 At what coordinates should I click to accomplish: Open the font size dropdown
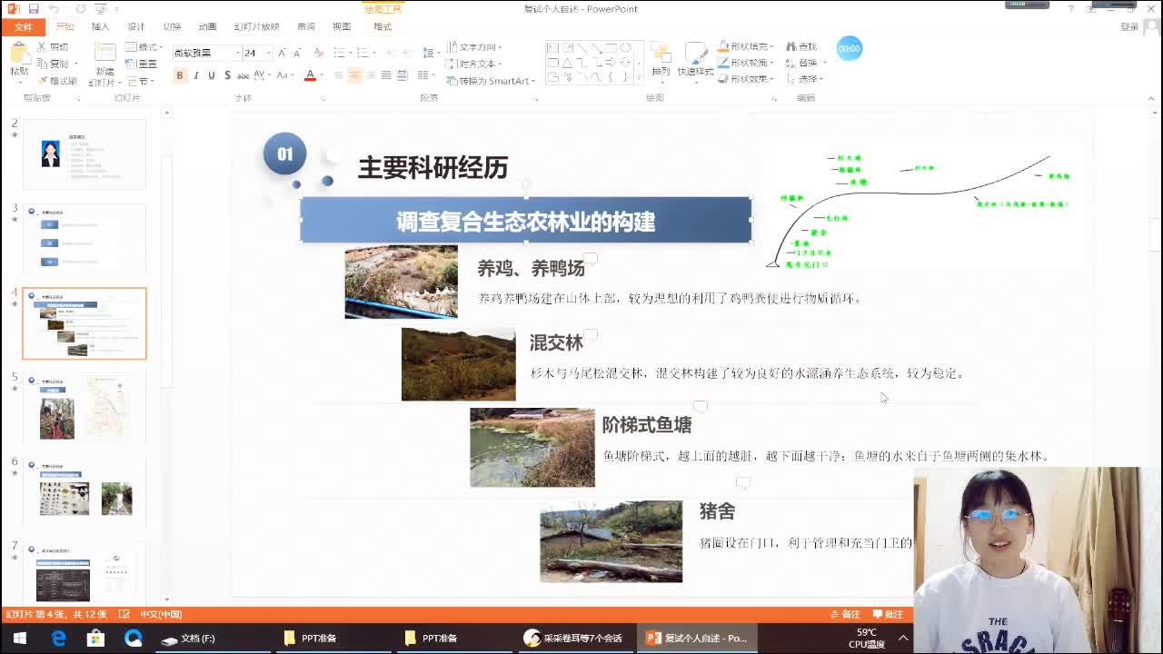point(268,53)
